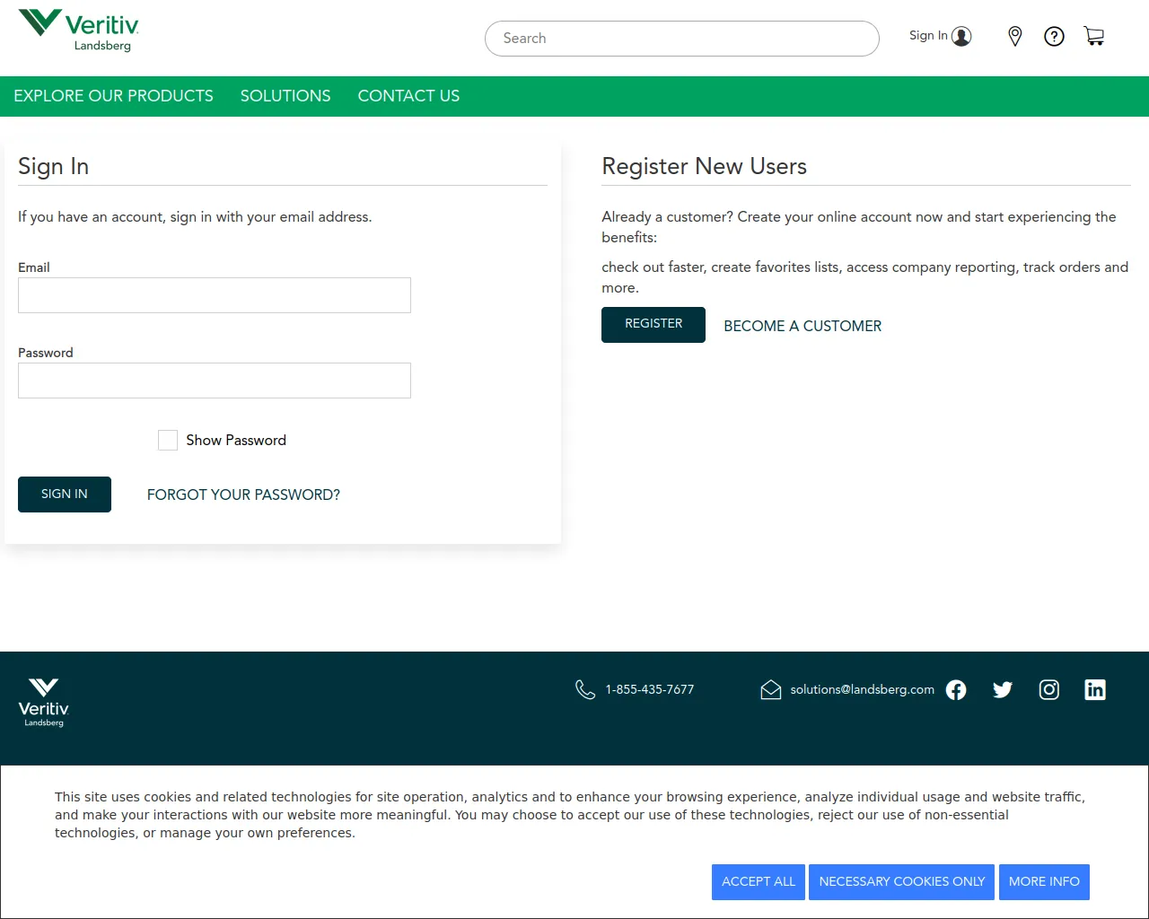Viewport: 1149px width, 919px height.
Task: Accept all cookies in the banner
Action: pyautogui.click(x=758, y=881)
